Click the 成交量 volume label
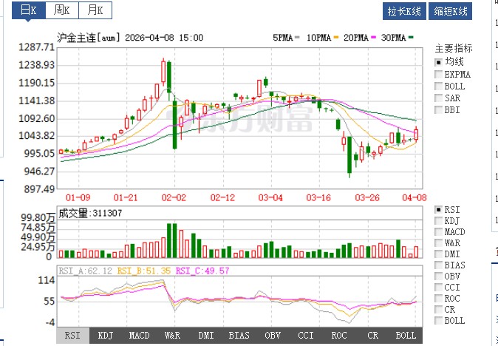The image size is (498, 346). 74,214
